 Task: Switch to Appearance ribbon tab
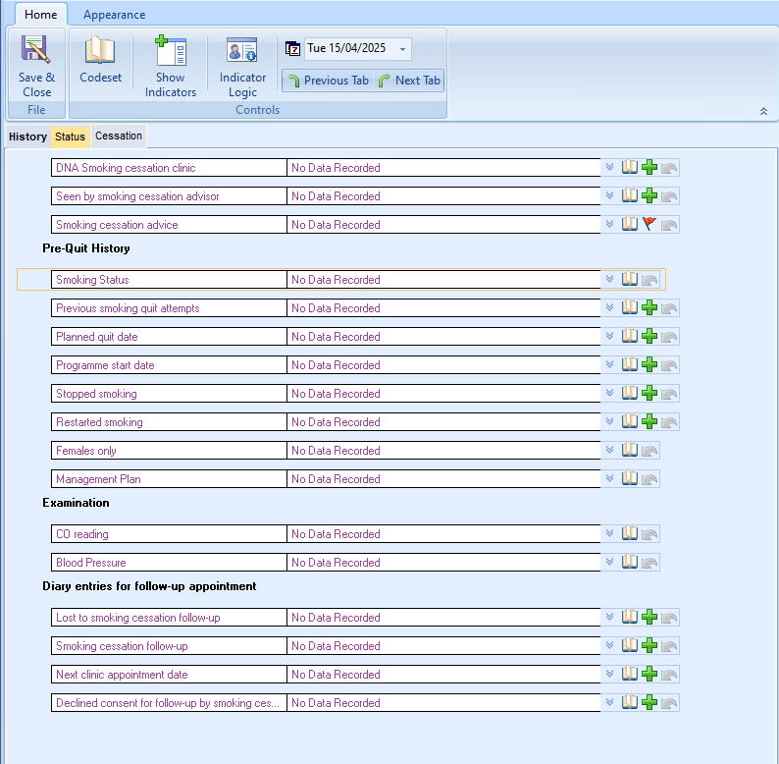tap(114, 15)
